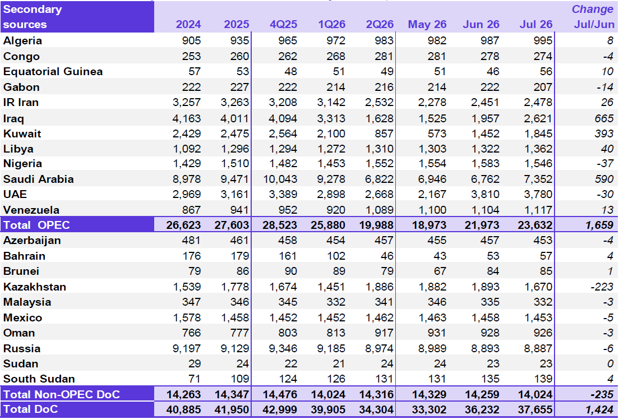Viewport: 619px width, 419px height.
Task: Click Total DoC change value 1,424
Action: coord(600,409)
